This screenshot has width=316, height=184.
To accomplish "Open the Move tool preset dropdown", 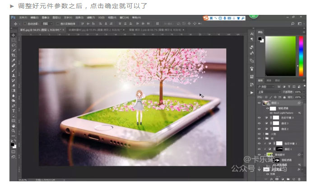I will coord(20,24).
